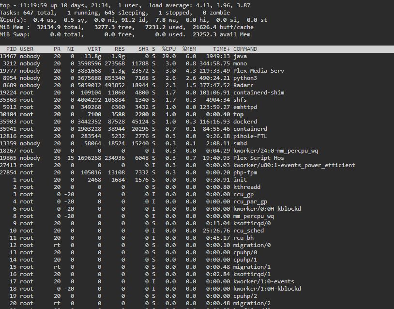Image resolution: width=394 pixels, height=309 pixels.
Task: Select the kworker/1:0-events command
Action: point(264,281)
